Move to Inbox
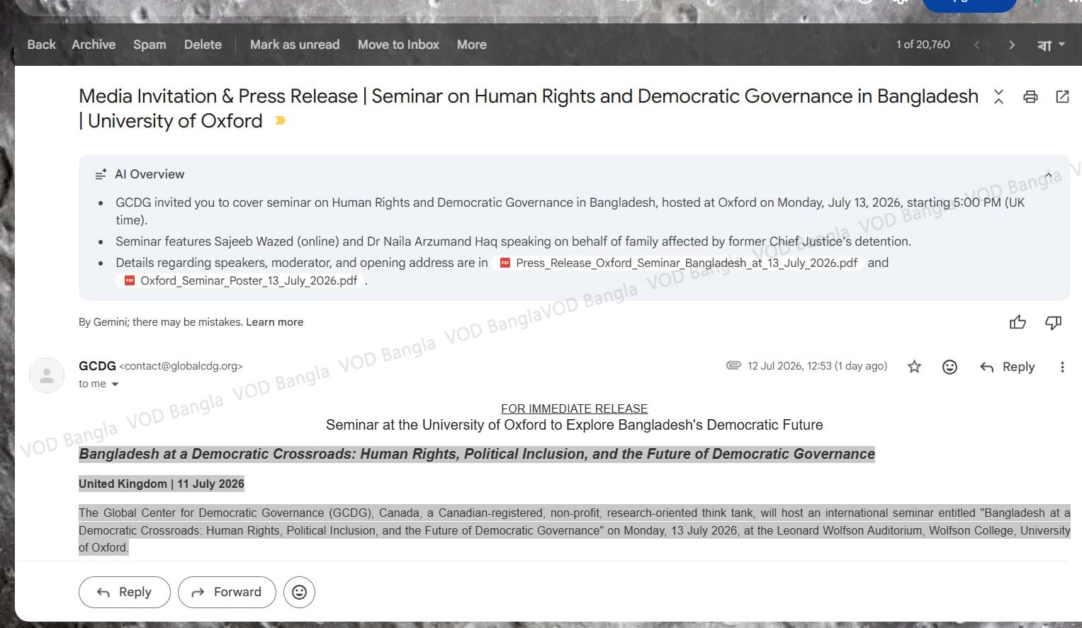Viewport: 1082px width, 628px height. pos(398,45)
